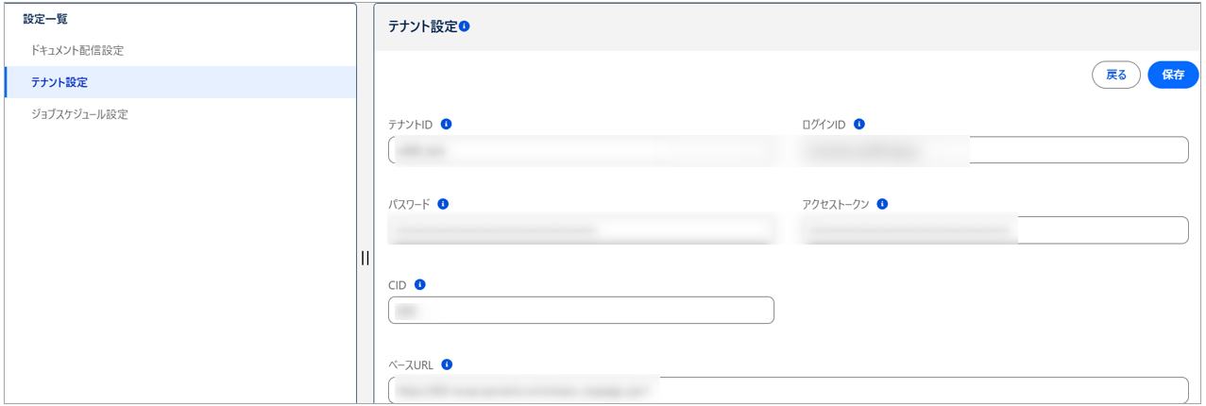The width and height of the screenshot is (1206, 406).
Task: Click the 戻る button
Action: click(1116, 75)
